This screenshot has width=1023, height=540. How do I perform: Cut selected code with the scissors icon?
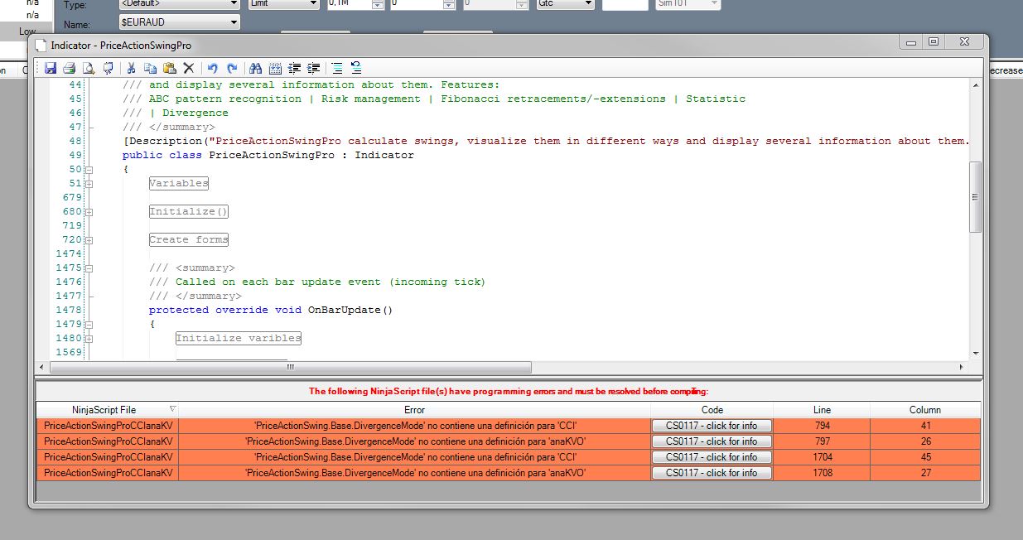(x=131, y=68)
